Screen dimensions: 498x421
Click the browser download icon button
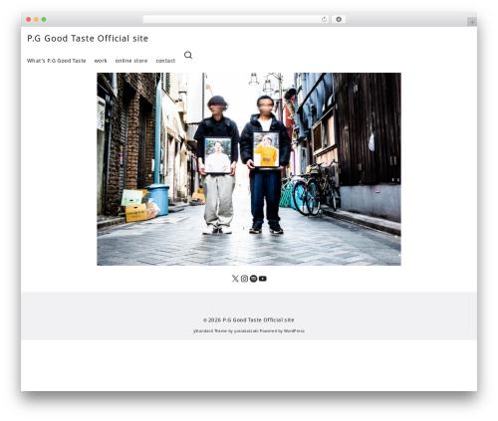click(x=339, y=20)
